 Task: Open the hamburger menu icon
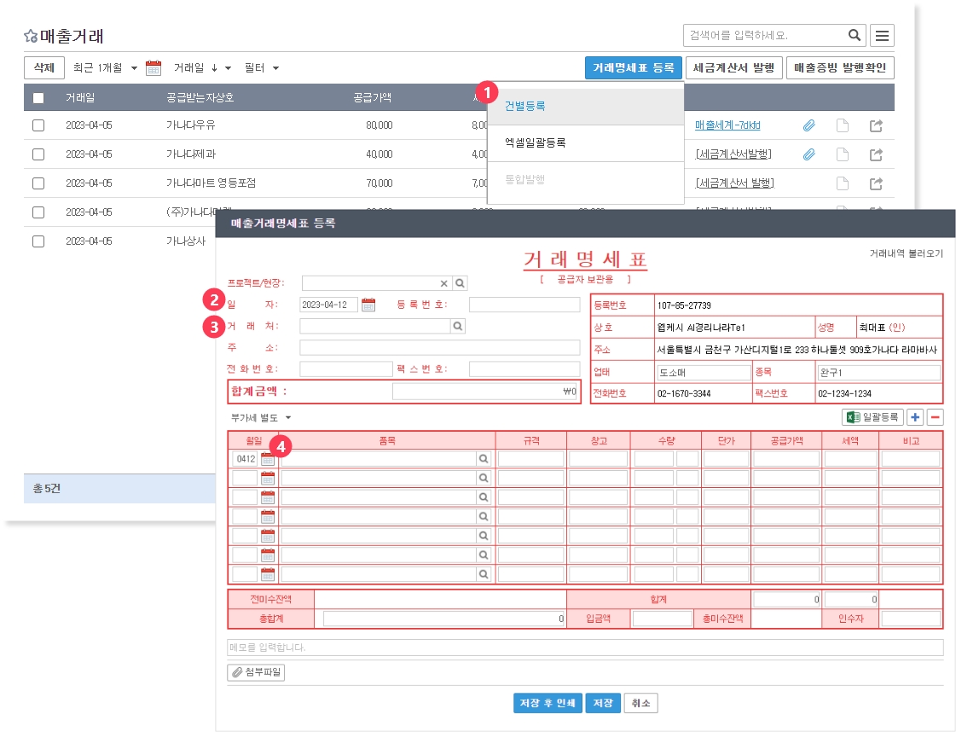883,35
